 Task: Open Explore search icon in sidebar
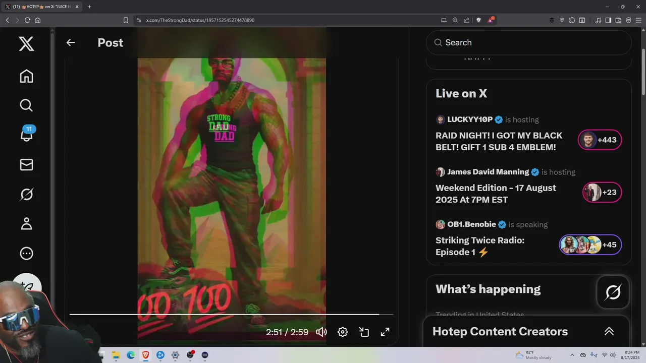pyautogui.click(x=26, y=105)
